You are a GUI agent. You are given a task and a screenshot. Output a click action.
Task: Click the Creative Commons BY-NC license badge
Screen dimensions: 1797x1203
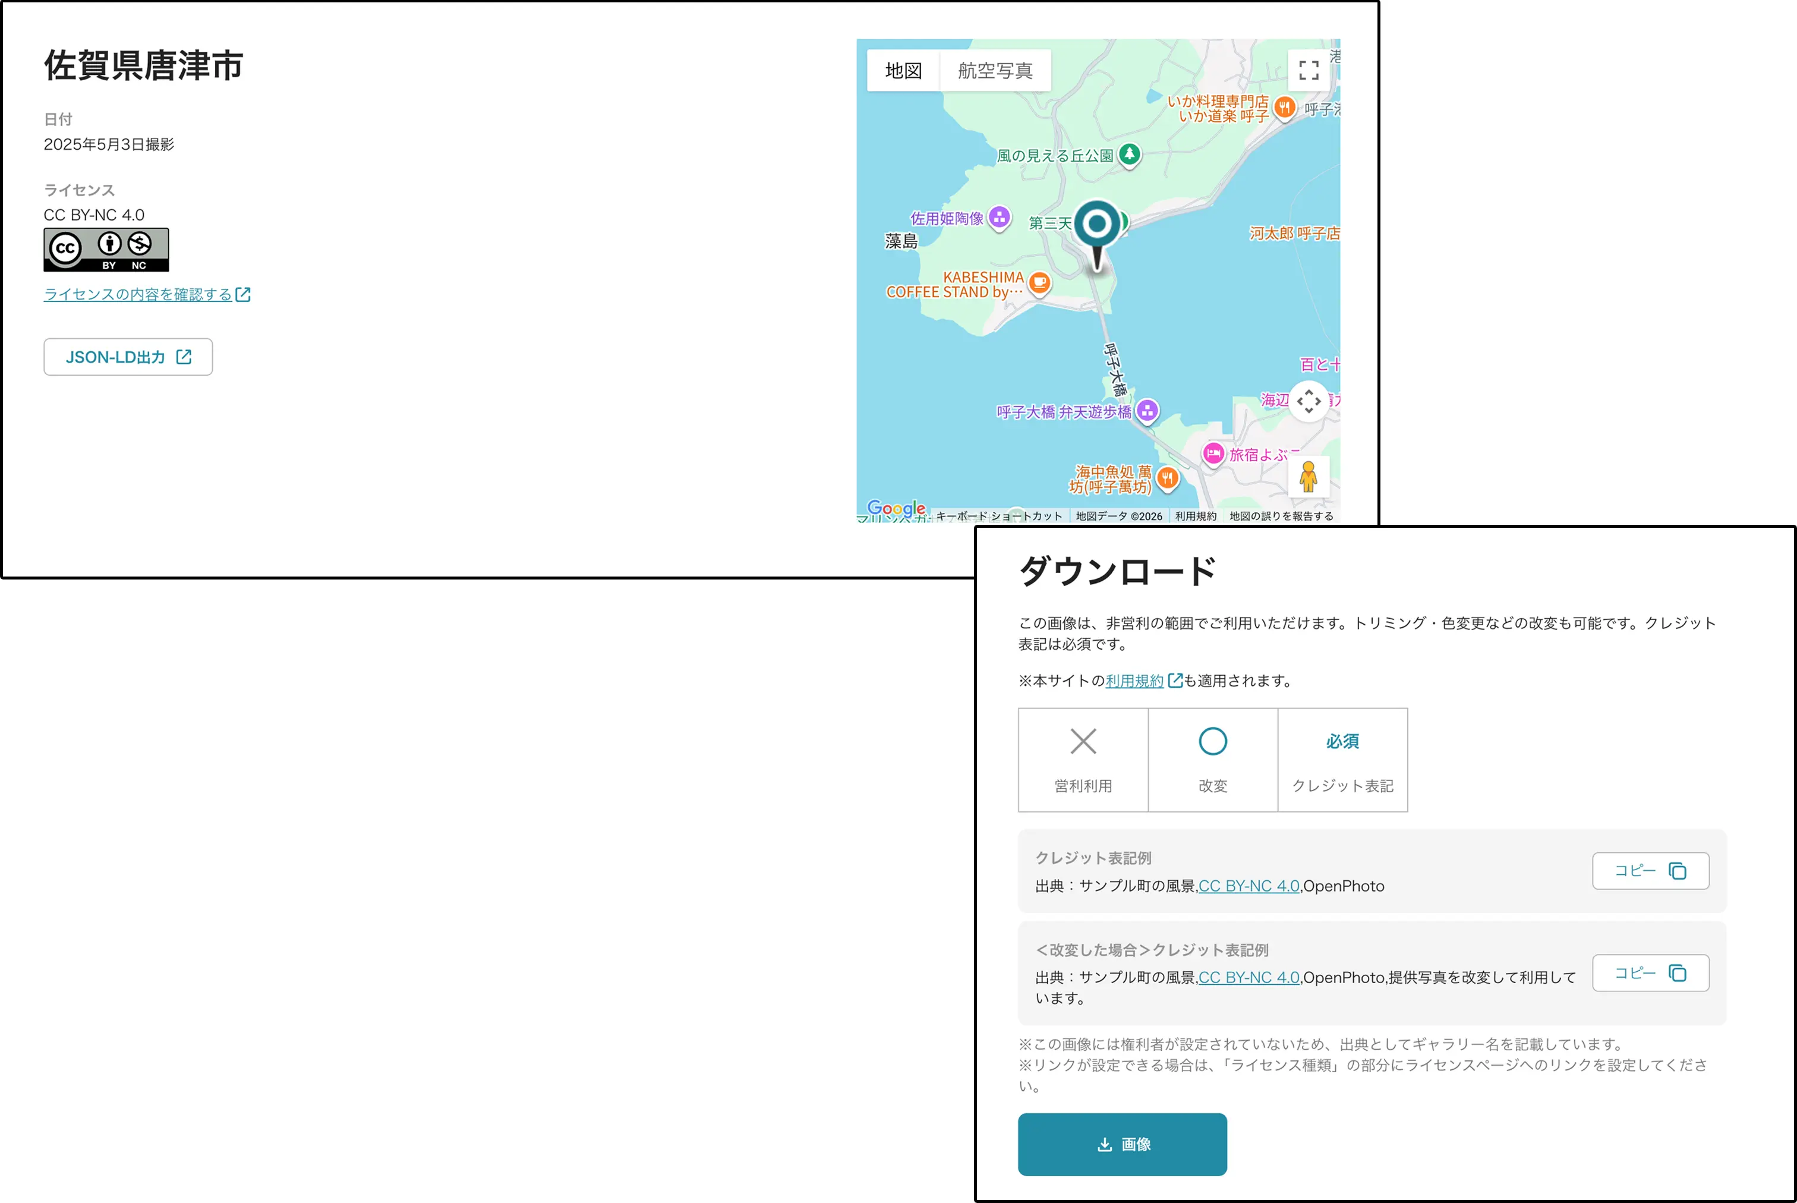click(106, 250)
